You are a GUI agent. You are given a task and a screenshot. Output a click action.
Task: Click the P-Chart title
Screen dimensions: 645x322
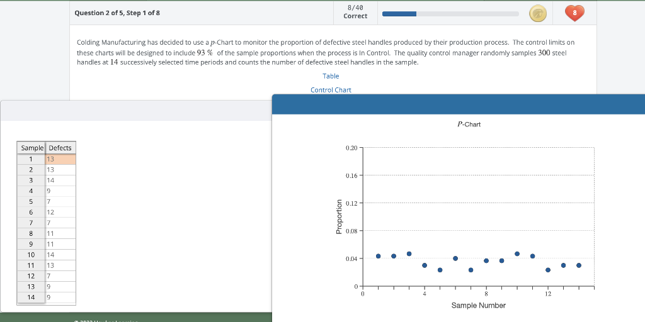(x=469, y=125)
